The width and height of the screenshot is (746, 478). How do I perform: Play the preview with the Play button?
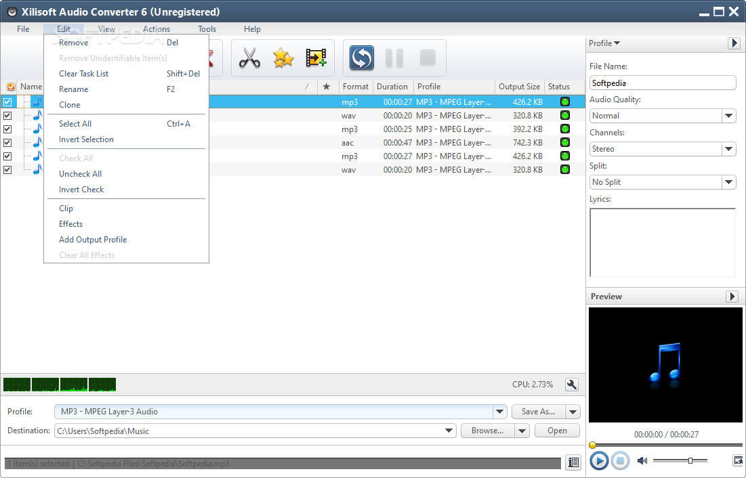599,460
